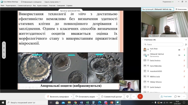Click the Совместный доступ share button

(112, 97)
